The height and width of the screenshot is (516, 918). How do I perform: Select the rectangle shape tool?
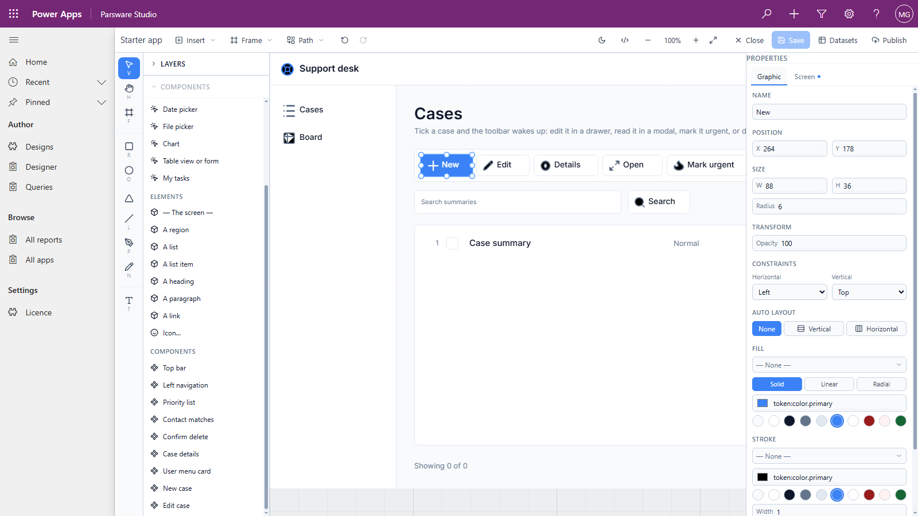129,149
